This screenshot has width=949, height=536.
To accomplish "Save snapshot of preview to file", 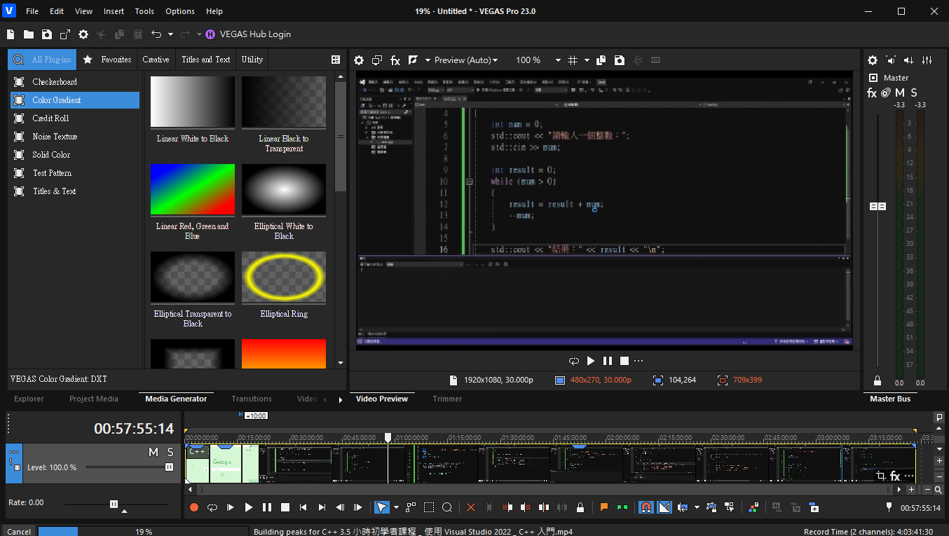I will [x=620, y=60].
